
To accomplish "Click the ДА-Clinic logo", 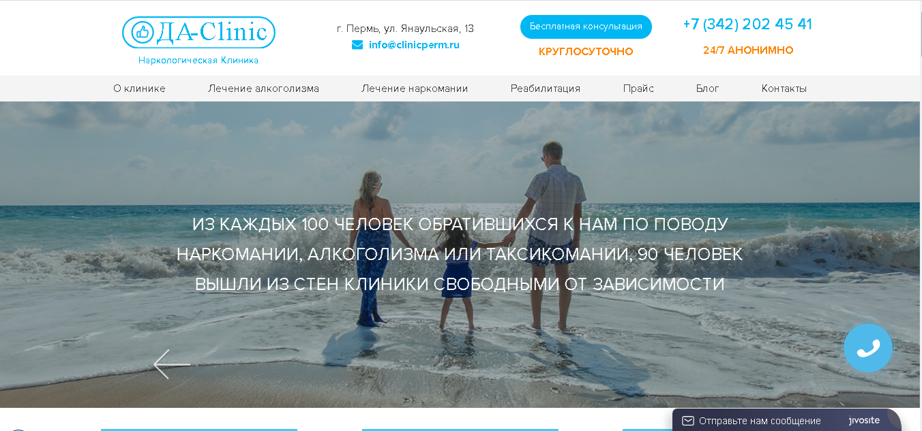I will [198, 32].
